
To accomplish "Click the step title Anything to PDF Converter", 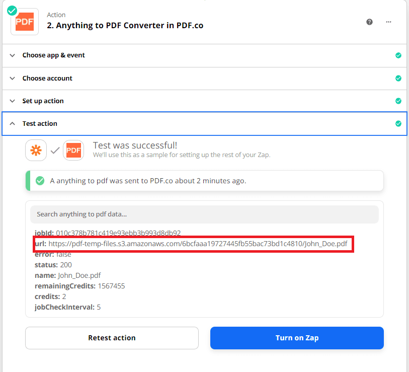I will click(125, 25).
